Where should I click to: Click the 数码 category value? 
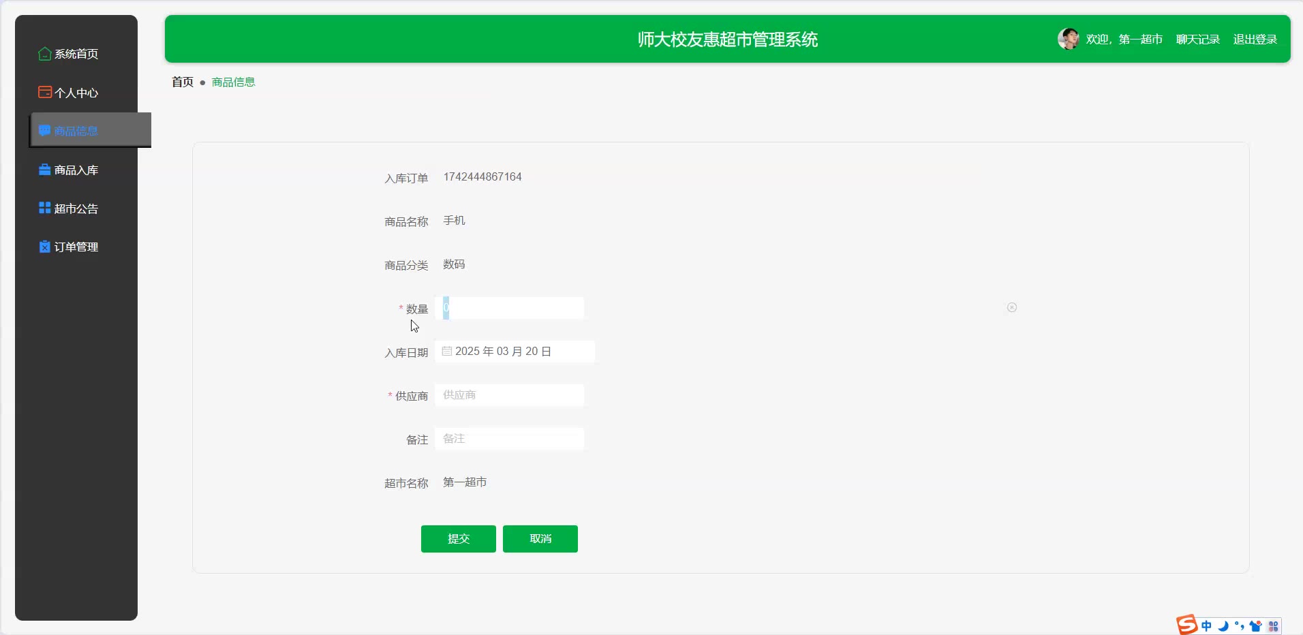coord(454,264)
